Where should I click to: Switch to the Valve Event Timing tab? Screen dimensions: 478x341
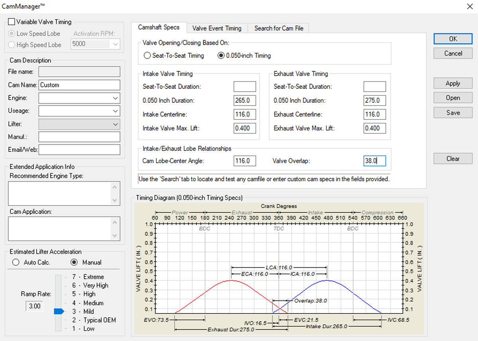217,28
